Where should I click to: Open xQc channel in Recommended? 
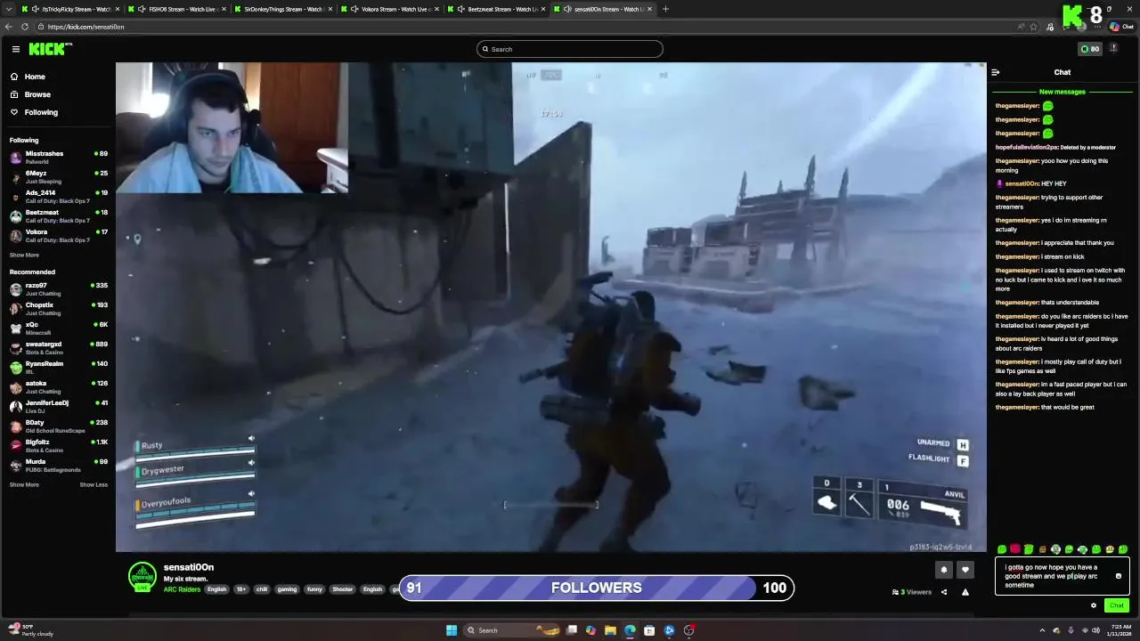tap(57, 329)
